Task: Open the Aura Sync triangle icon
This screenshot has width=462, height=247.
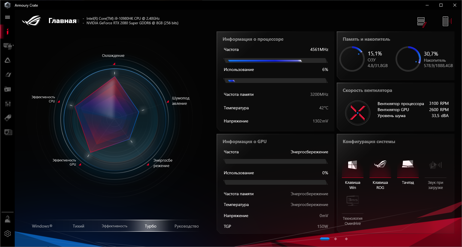Action: (x=8, y=60)
